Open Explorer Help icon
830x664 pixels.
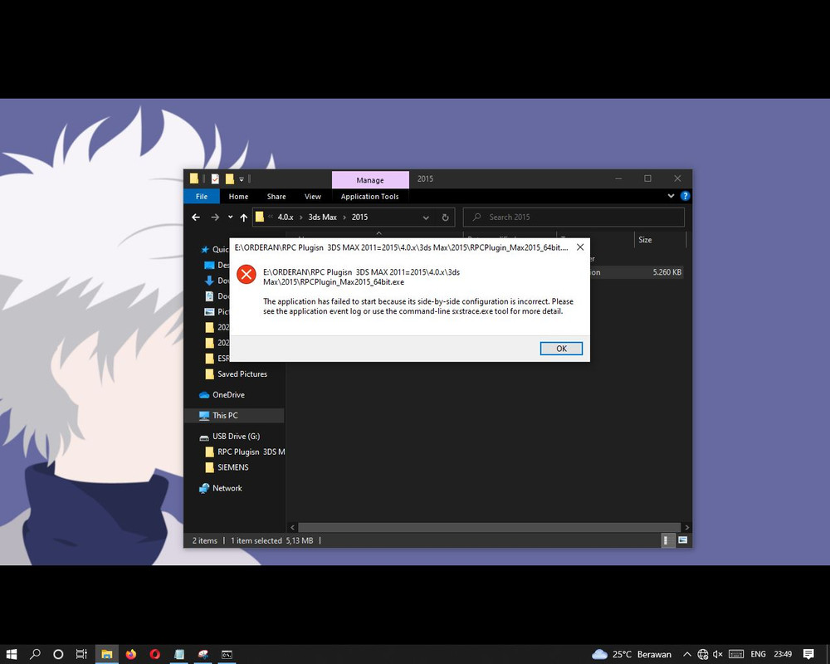(x=685, y=196)
